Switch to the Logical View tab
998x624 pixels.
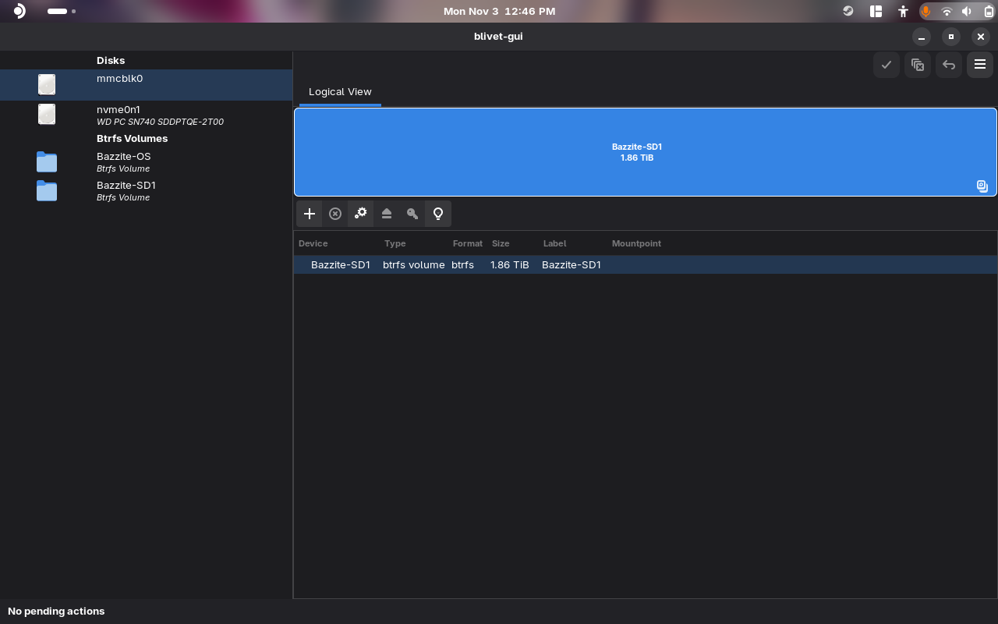point(340,92)
